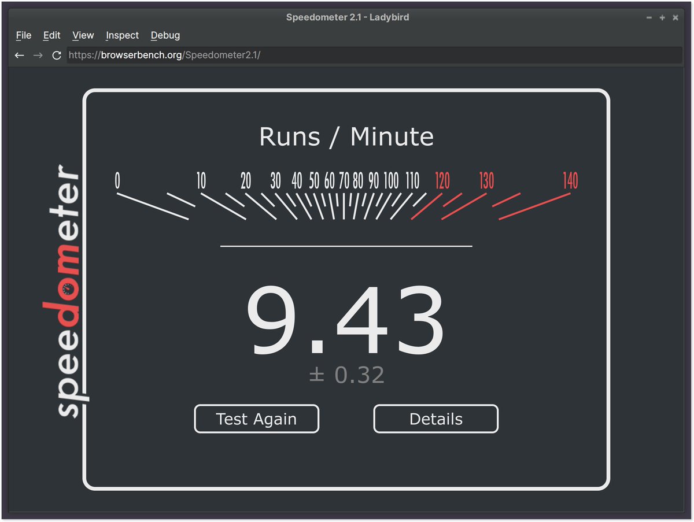Screen dimensions: 694x522
Task: Run benchmark again with Test Again button
Action: (256, 419)
